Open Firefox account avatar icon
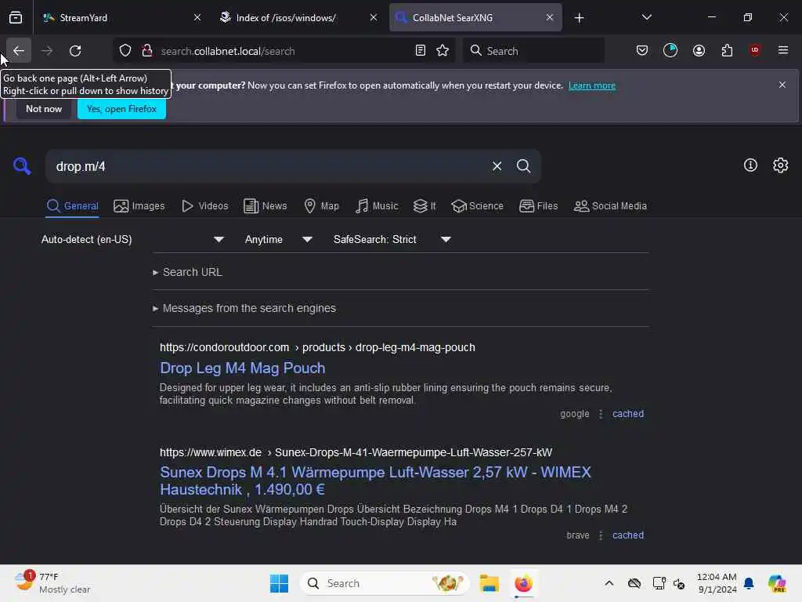Viewport: 802px width, 602px height. pos(699,51)
